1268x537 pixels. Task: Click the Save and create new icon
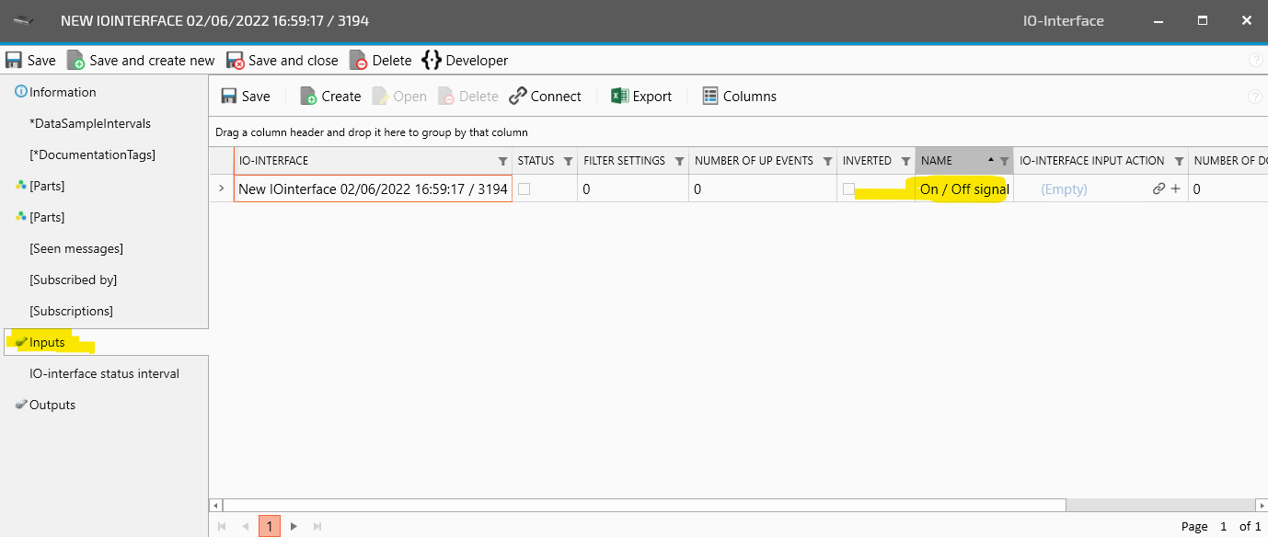coord(75,61)
